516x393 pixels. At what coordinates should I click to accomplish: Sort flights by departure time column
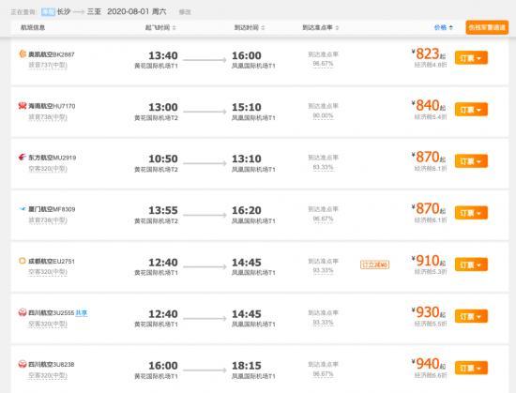160,27
